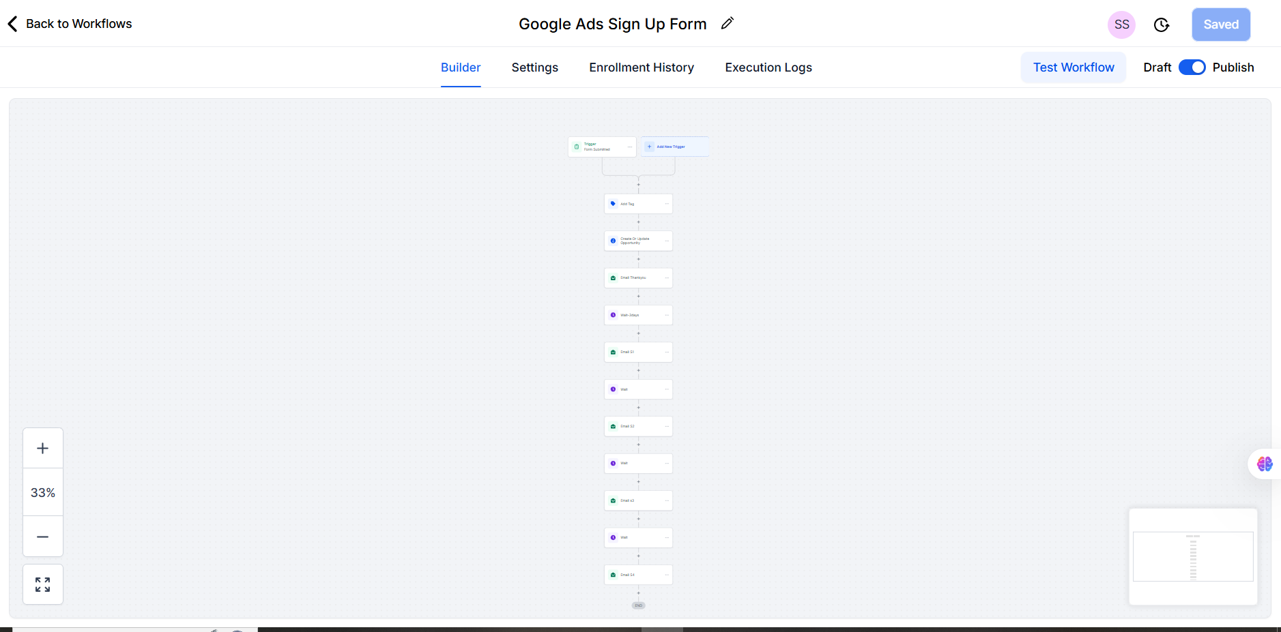The image size is (1281, 632).
Task: Click the zoom in plus button
Action: (43, 448)
